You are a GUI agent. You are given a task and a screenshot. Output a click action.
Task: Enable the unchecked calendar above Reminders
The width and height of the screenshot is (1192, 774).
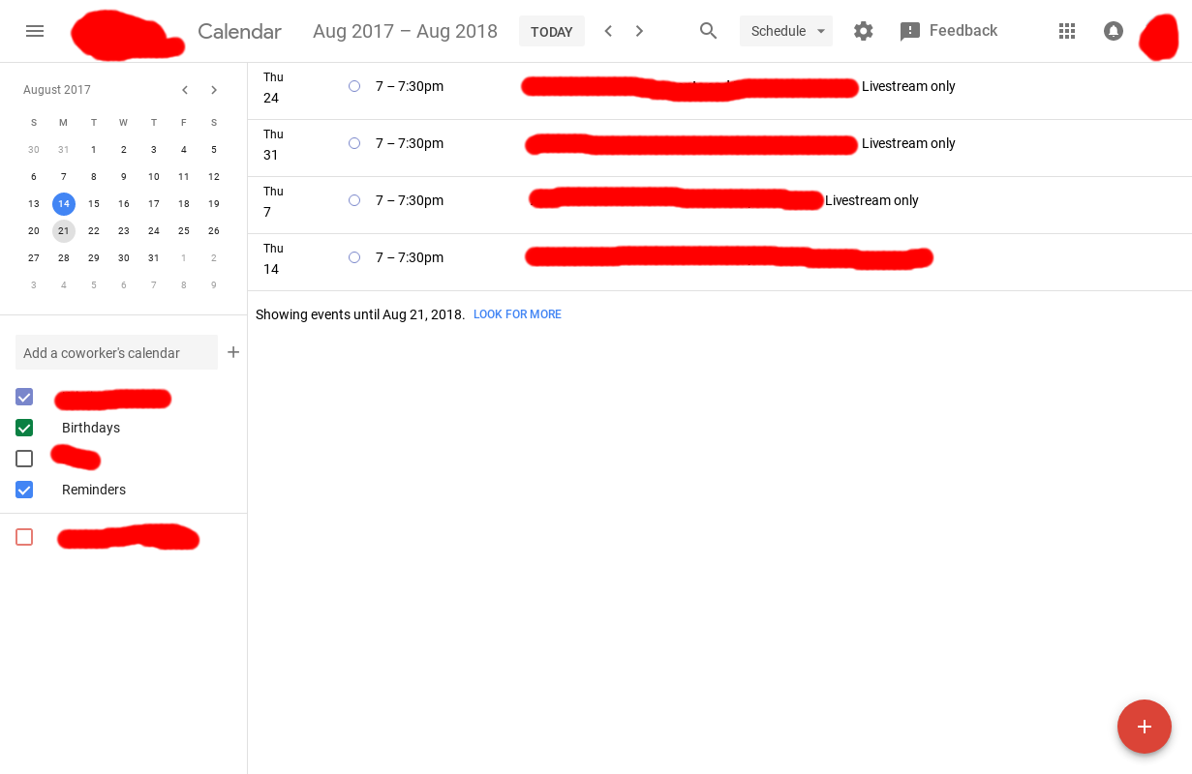(24, 459)
